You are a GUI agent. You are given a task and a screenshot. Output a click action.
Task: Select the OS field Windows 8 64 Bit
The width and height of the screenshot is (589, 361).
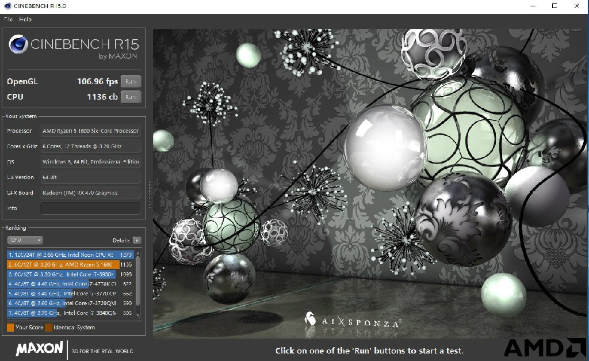click(90, 162)
